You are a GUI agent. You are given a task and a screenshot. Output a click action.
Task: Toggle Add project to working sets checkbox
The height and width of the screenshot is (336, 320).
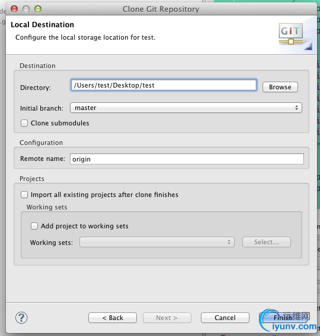tap(34, 226)
